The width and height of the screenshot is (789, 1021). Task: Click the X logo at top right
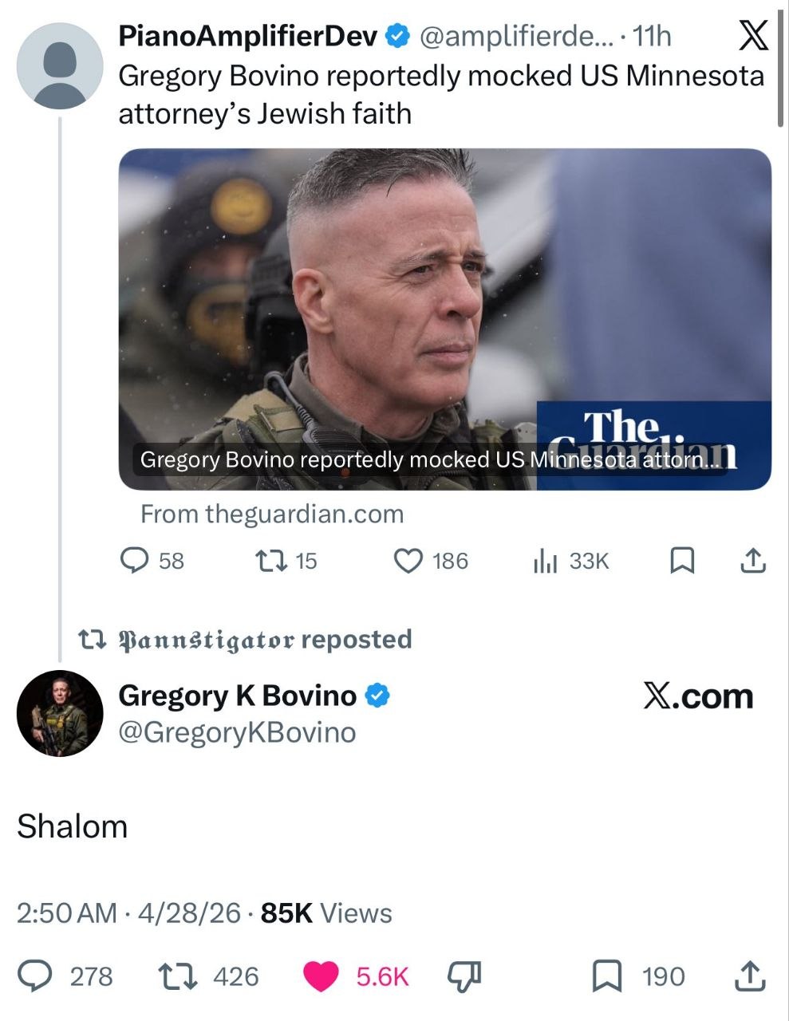click(x=750, y=35)
